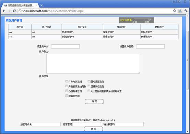Enable the 图片调查范例 checkbox

(x=89, y=81)
